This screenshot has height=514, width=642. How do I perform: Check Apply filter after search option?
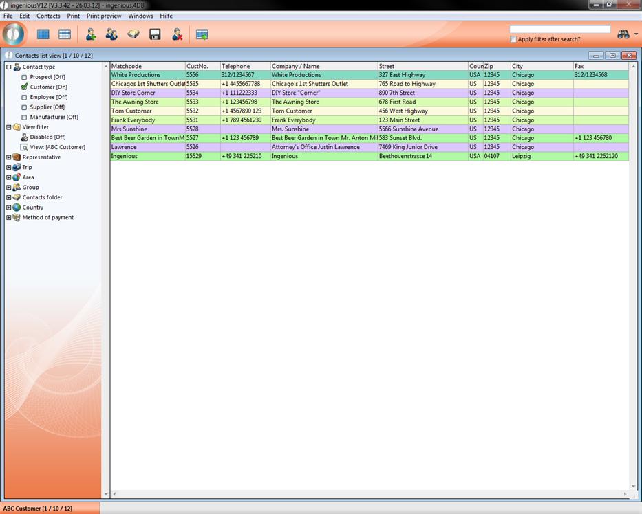513,40
